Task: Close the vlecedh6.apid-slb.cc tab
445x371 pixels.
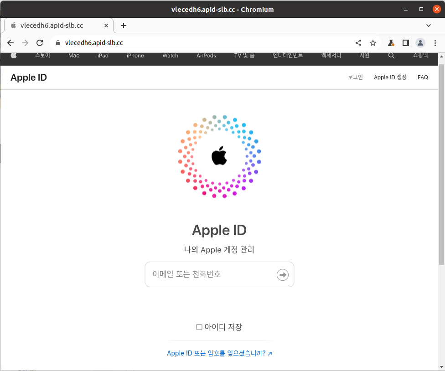Action: click(x=106, y=26)
